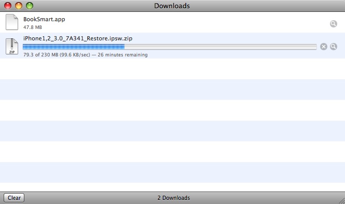Select the BookSmart.app file name
This screenshot has height=204, width=345.
44,19
